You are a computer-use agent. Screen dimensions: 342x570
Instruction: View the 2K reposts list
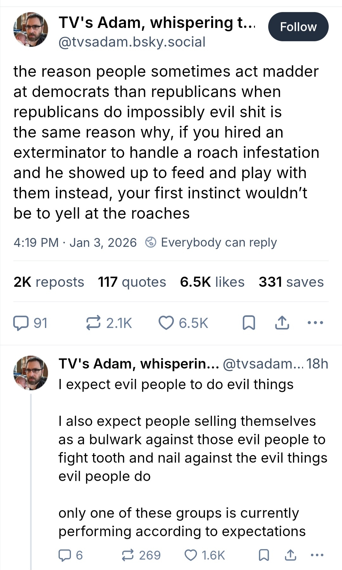pyautogui.click(x=49, y=282)
